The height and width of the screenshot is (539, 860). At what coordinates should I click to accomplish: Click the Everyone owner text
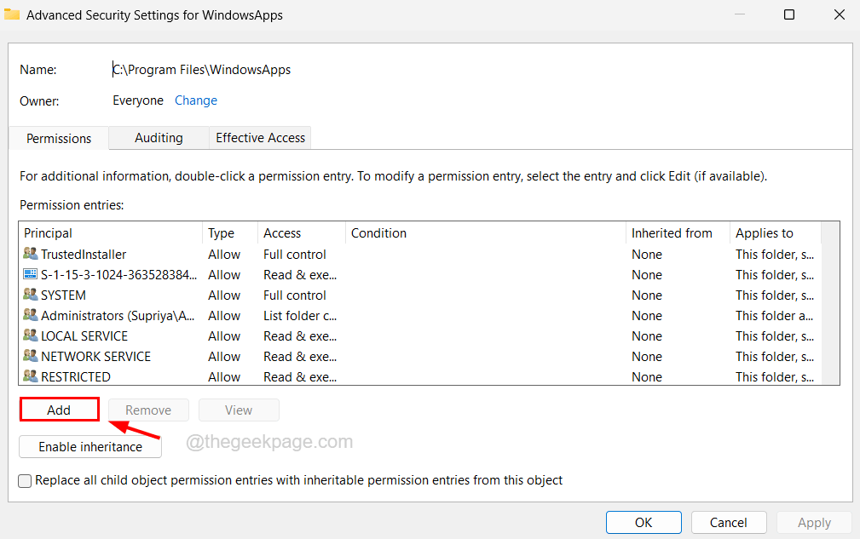click(138, 100)
